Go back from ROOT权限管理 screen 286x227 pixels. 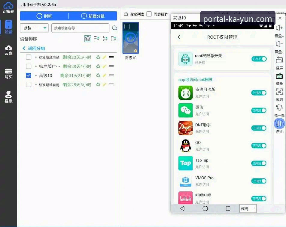pos(179,37)
